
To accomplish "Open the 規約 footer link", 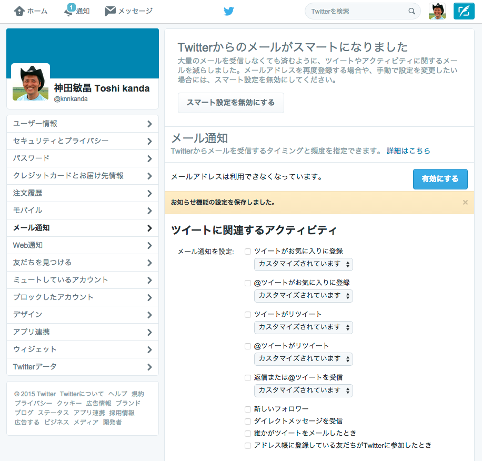I will tap(138, 394).
